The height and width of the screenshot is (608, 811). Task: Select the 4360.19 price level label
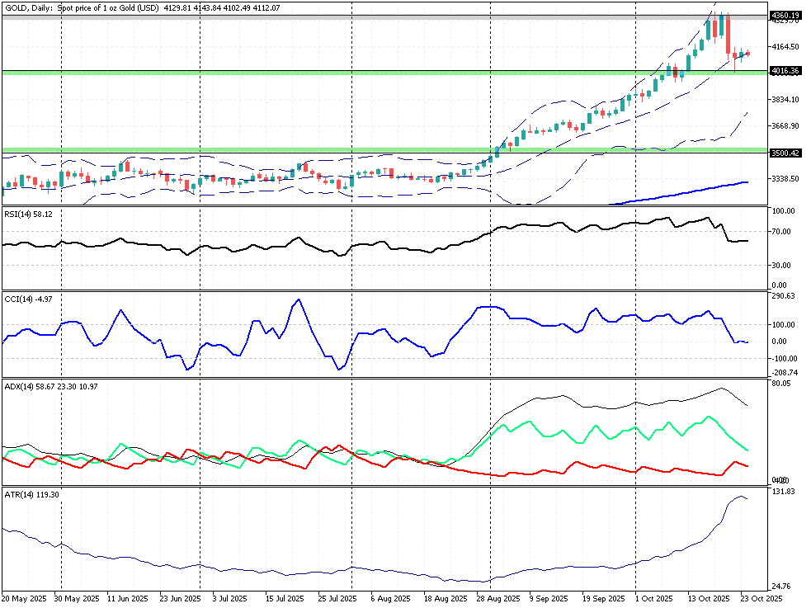pyautogui.click(x=785, y=15)
